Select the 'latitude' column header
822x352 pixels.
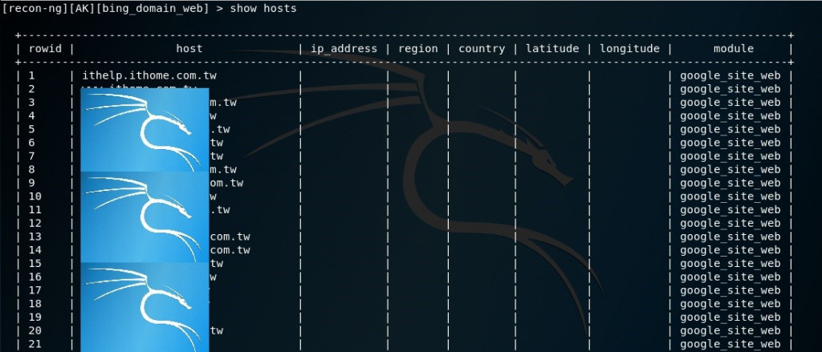[552, 49]
